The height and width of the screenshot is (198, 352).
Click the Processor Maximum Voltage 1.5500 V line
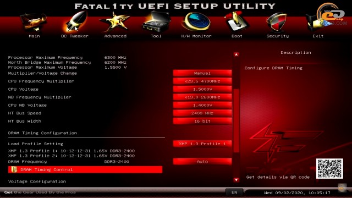coord(67,67)
